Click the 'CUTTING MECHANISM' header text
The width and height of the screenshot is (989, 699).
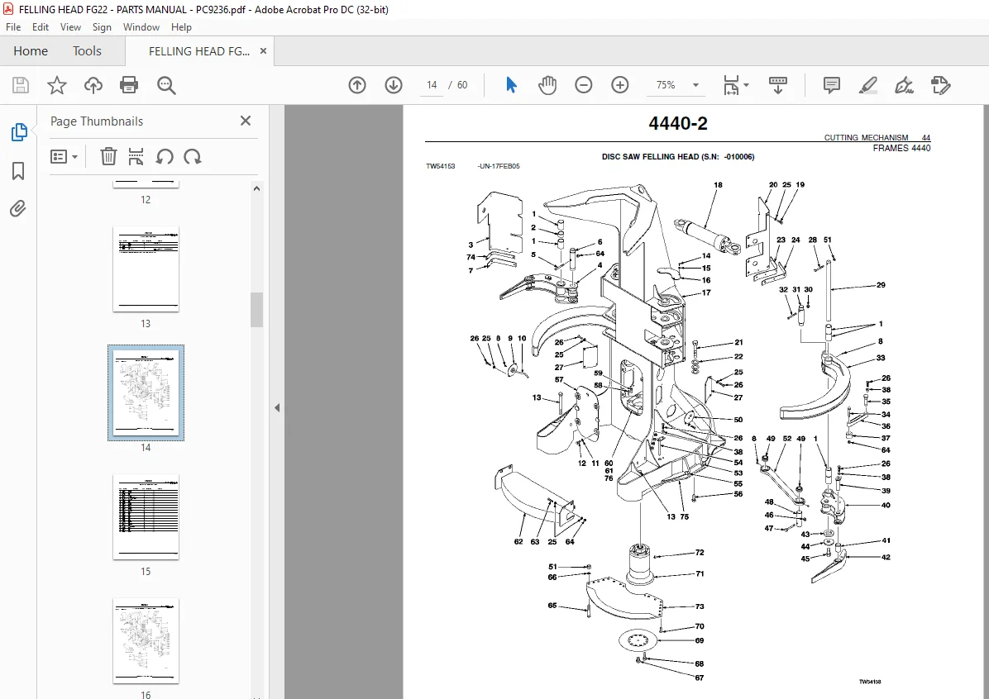click(866, 137)
